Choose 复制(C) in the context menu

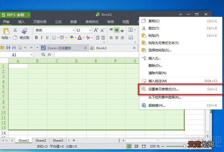tap(181, 21)
